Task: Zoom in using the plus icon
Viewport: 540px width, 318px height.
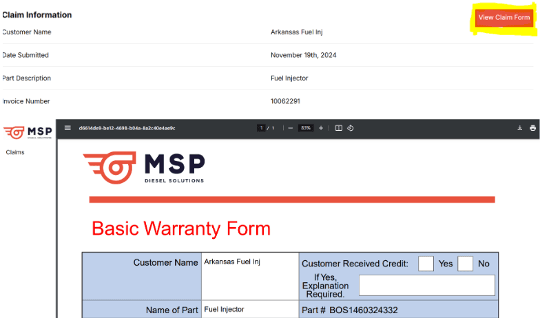Action: (x=321, y=128)
